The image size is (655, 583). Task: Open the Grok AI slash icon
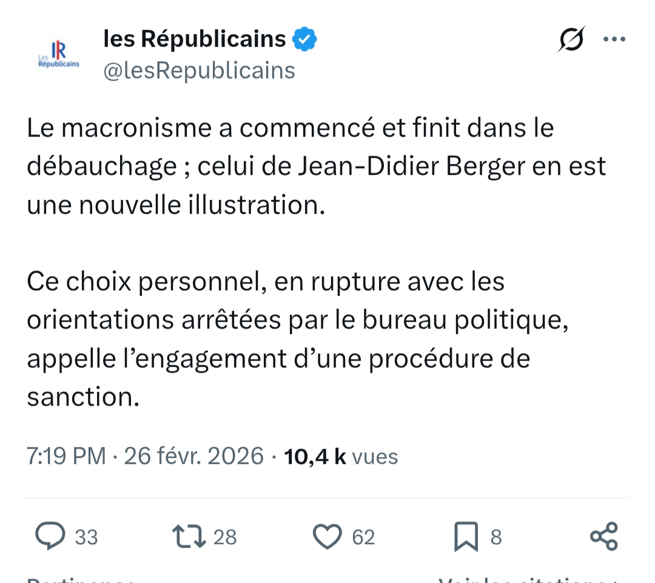(571, 40)
